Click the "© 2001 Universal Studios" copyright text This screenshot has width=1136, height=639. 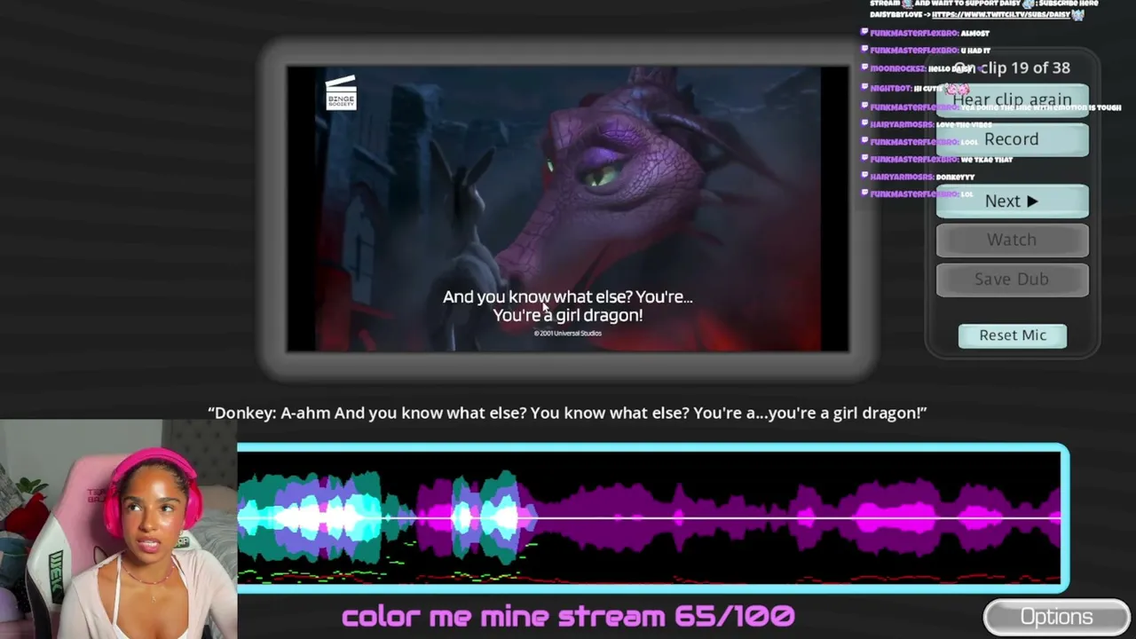[568, 334]
